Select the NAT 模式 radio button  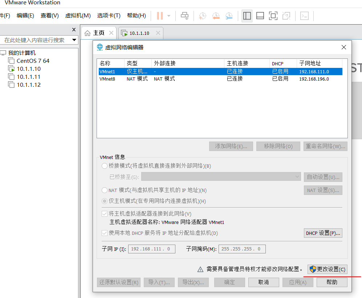point(105,190)
